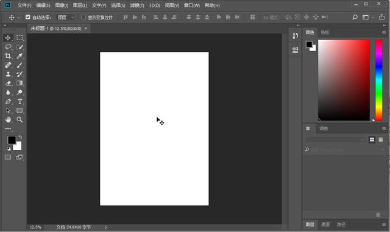Toggle Quick Mask mode
390x232 pixels.
pos(8,157)
